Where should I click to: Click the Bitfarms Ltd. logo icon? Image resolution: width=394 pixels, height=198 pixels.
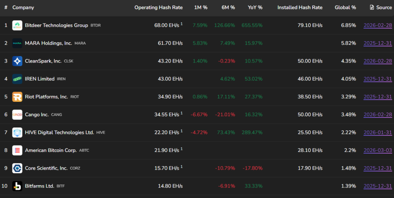(x=17, y=186)
